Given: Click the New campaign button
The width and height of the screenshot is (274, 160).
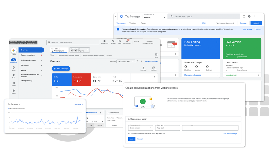Looking at the screenshot, I should tap(61, 68).
